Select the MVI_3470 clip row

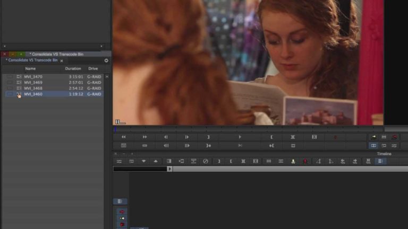(x=54, y=76)
